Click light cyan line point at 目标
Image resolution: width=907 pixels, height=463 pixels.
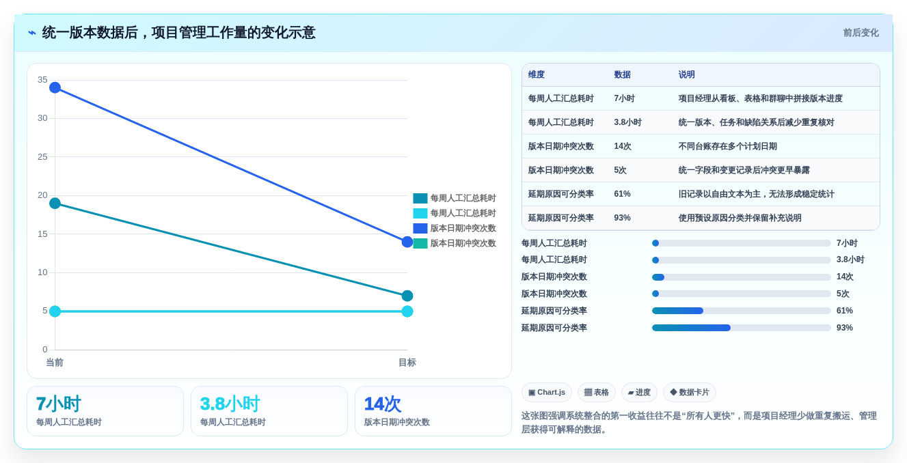(x=407, y=311)
